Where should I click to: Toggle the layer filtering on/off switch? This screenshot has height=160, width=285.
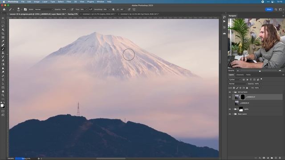tap(261, 79)
